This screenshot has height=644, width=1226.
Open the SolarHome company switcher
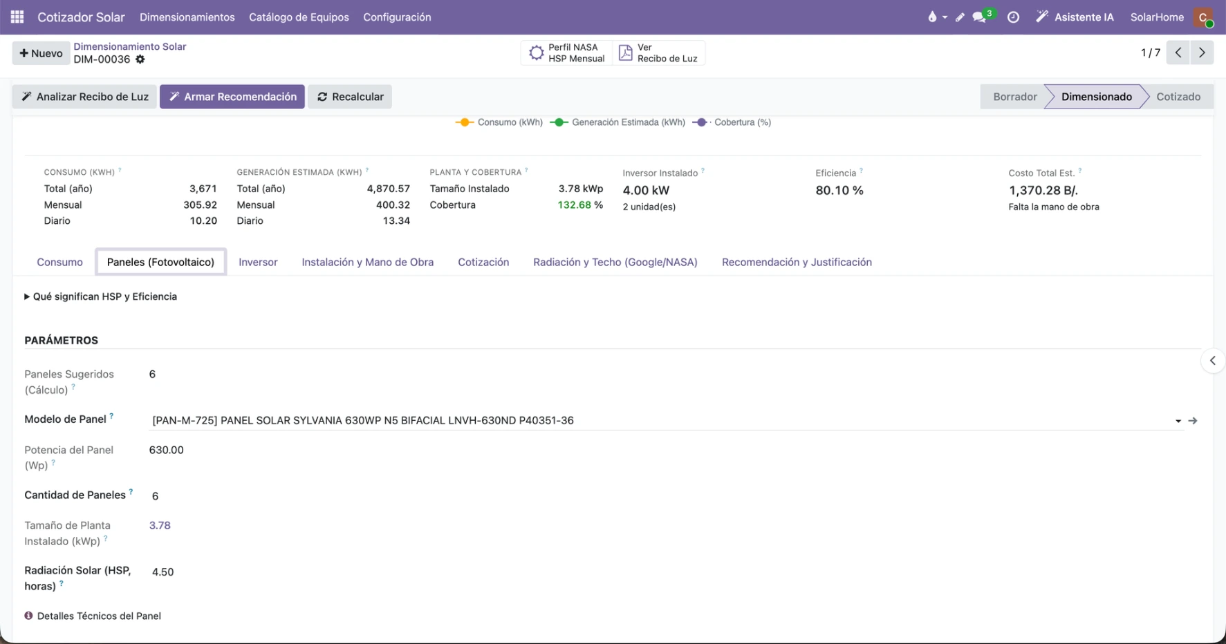click(1157, 17)
